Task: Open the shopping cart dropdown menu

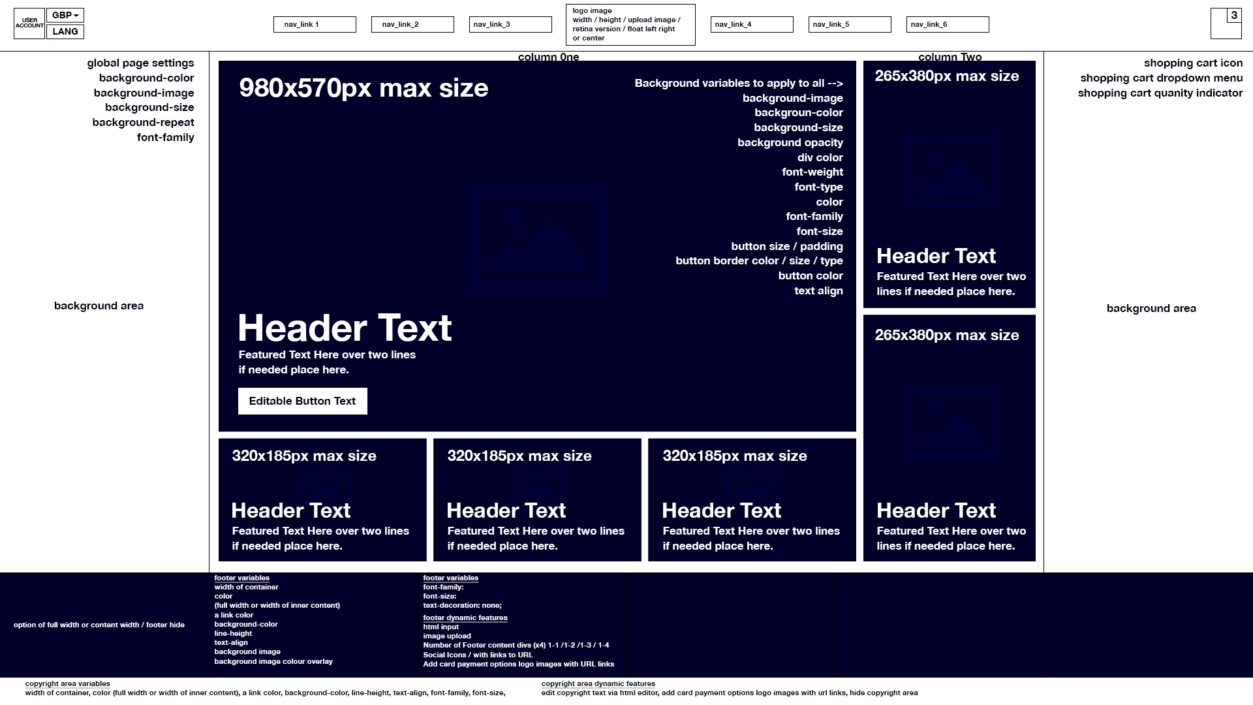Action: click(1161, 78)
